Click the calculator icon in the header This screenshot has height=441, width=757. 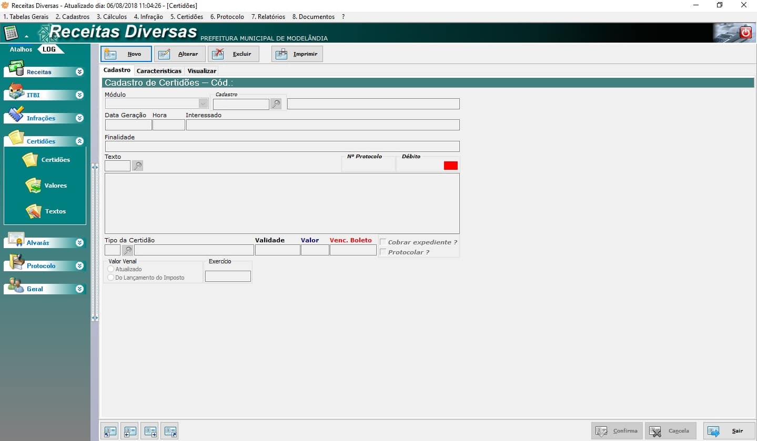(x=11, y=33)
